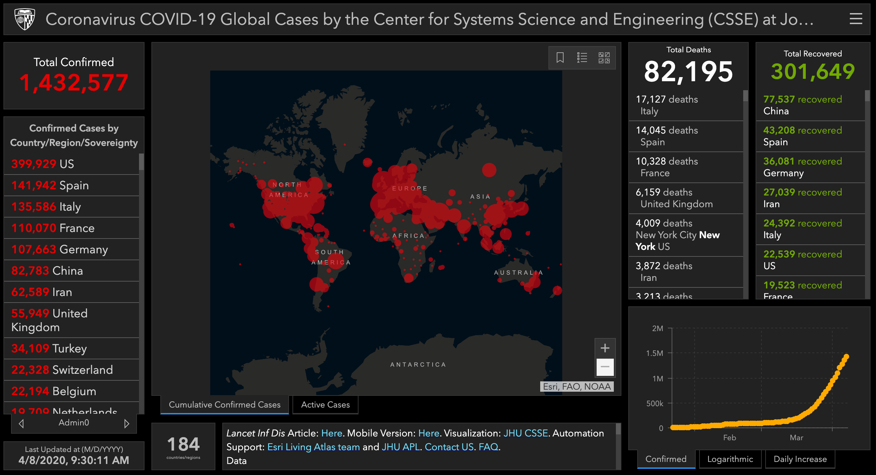This screenshot has height=475, width=876.
Task: Select '141,942 Spain' in confirmed list
Action: click(x=72, y=186)
